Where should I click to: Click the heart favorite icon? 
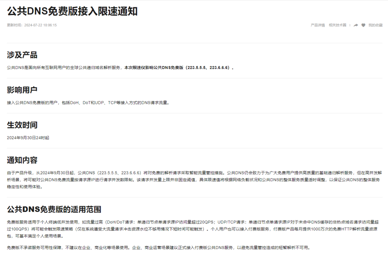tap(363, 25)
